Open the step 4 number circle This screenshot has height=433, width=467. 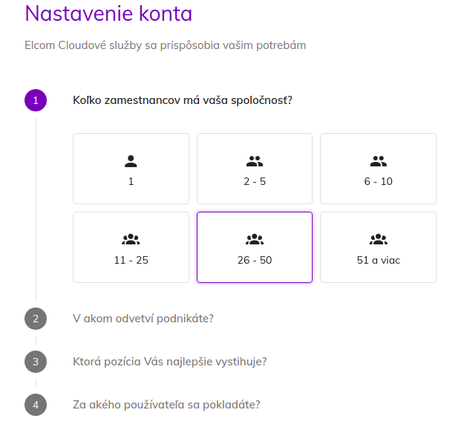(x=36, y=405)
